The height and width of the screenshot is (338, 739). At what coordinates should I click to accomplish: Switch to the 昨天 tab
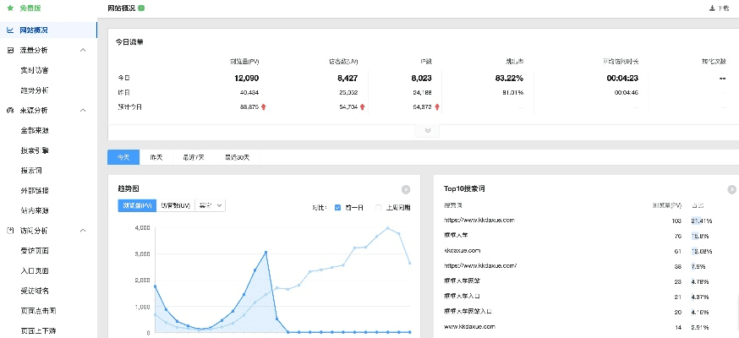(x=156, y=157)
